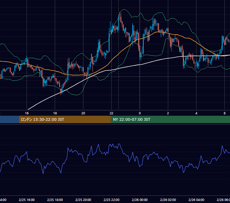Viewport: 230px width, 203px height.
Task: Click the hour label 16 on price chart axis
Action: point(27,113)
